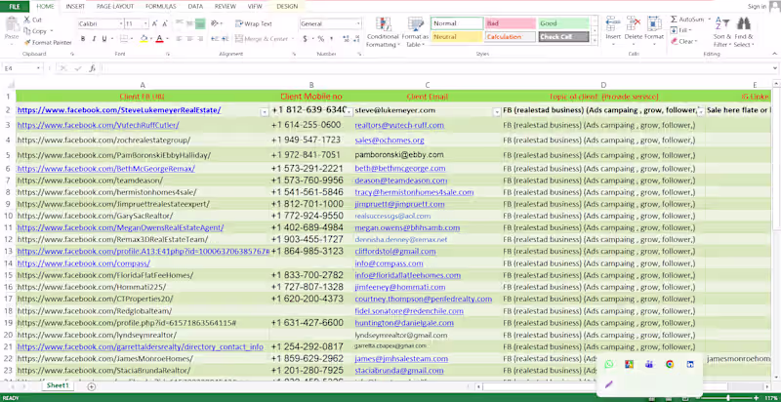This screenshot has width=781, height=402.
Task: Toggle the Underline formatting button
Action: [104, 39]
